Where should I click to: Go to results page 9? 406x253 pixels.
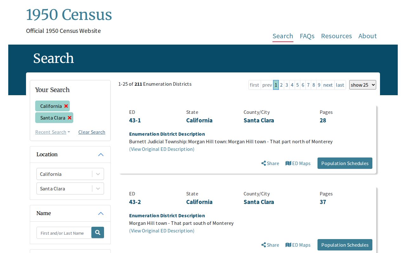[x=319, y=85]
